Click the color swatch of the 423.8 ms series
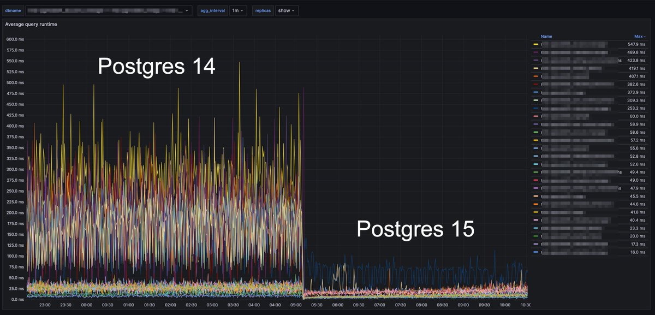This screenshot has height=315, width=655. click(536, 60)
